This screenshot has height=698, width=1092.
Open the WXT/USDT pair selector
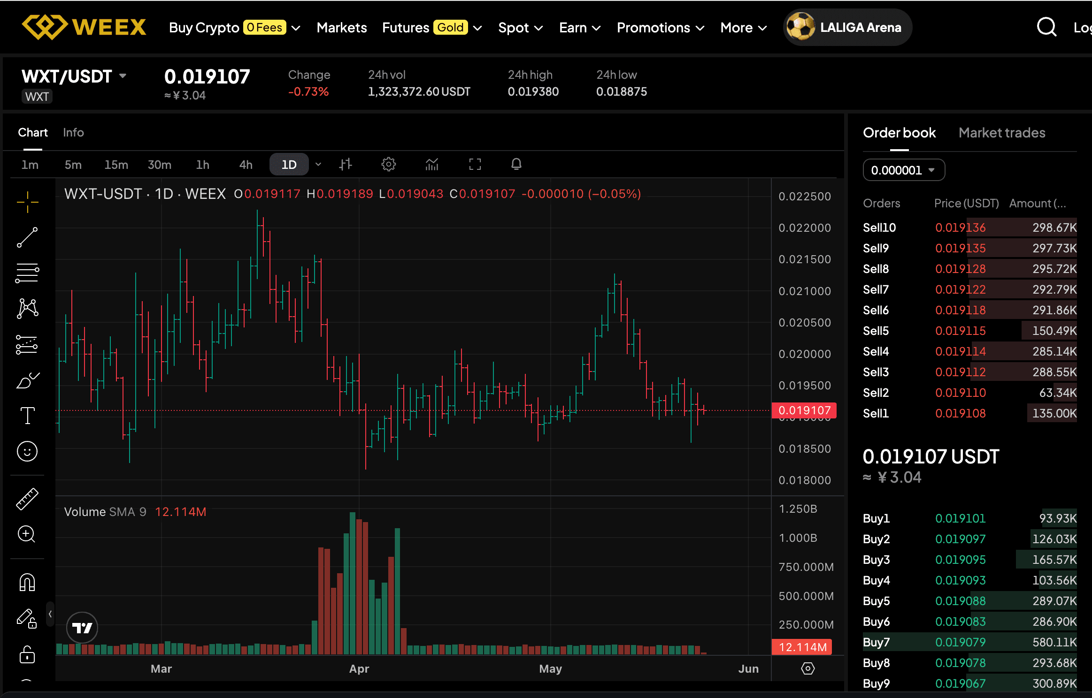74,76
